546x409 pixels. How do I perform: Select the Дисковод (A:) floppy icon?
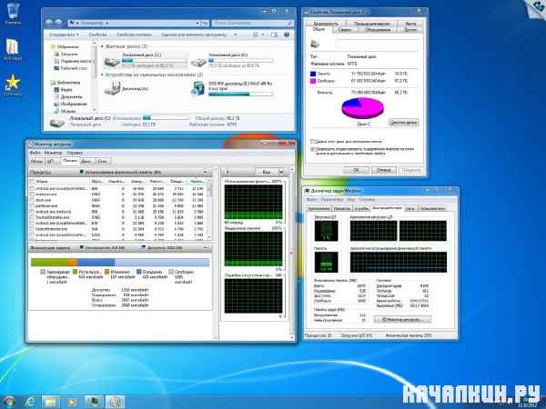tap(112, 89)
